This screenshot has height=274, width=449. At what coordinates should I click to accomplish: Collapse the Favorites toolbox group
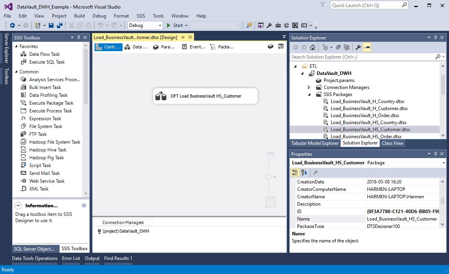pyautogui.click(x=16, y=46)
